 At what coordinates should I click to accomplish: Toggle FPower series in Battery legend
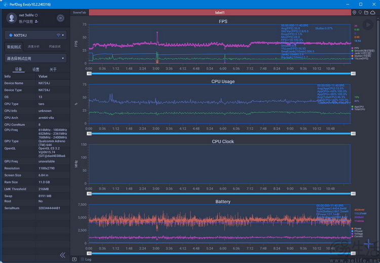[357, 231]
